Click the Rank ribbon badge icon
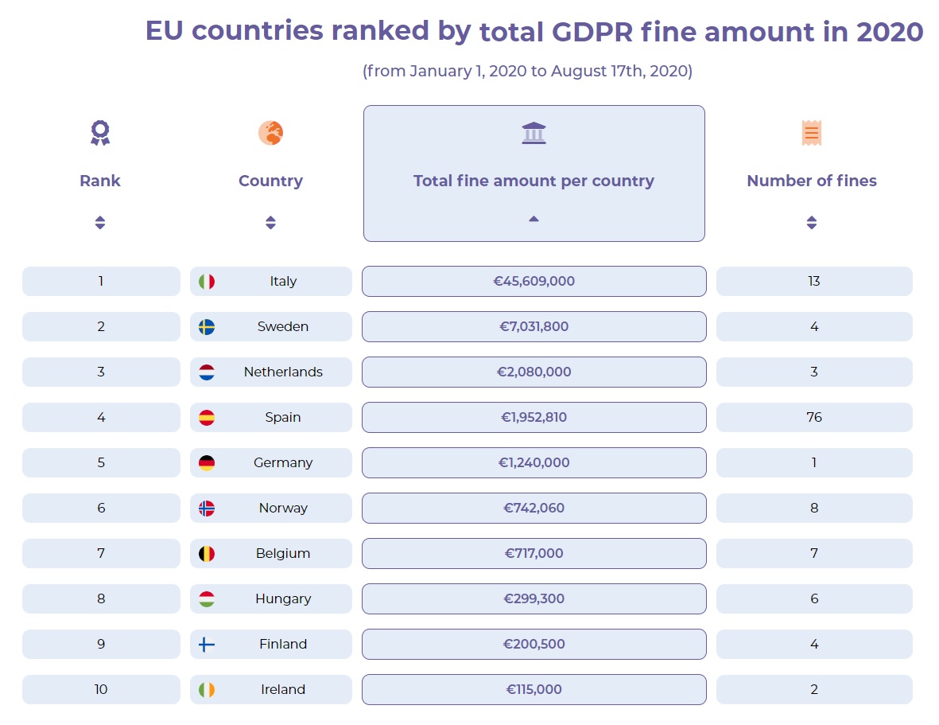The image size is (939, 725). click(x=100, y=132)
